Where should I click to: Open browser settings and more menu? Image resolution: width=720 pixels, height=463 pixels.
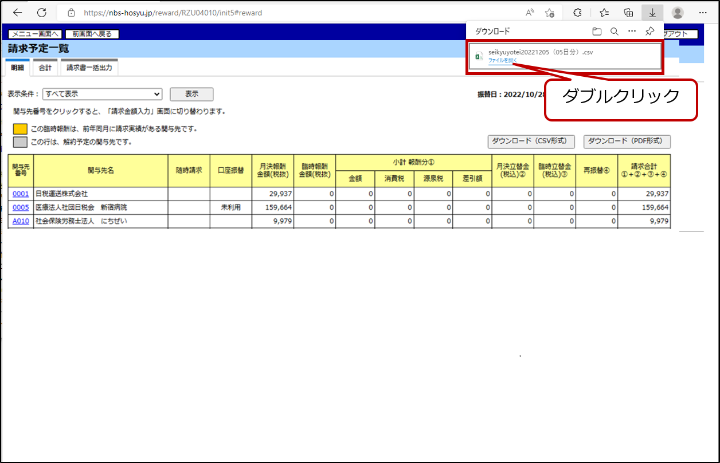(x=703, y=13)
